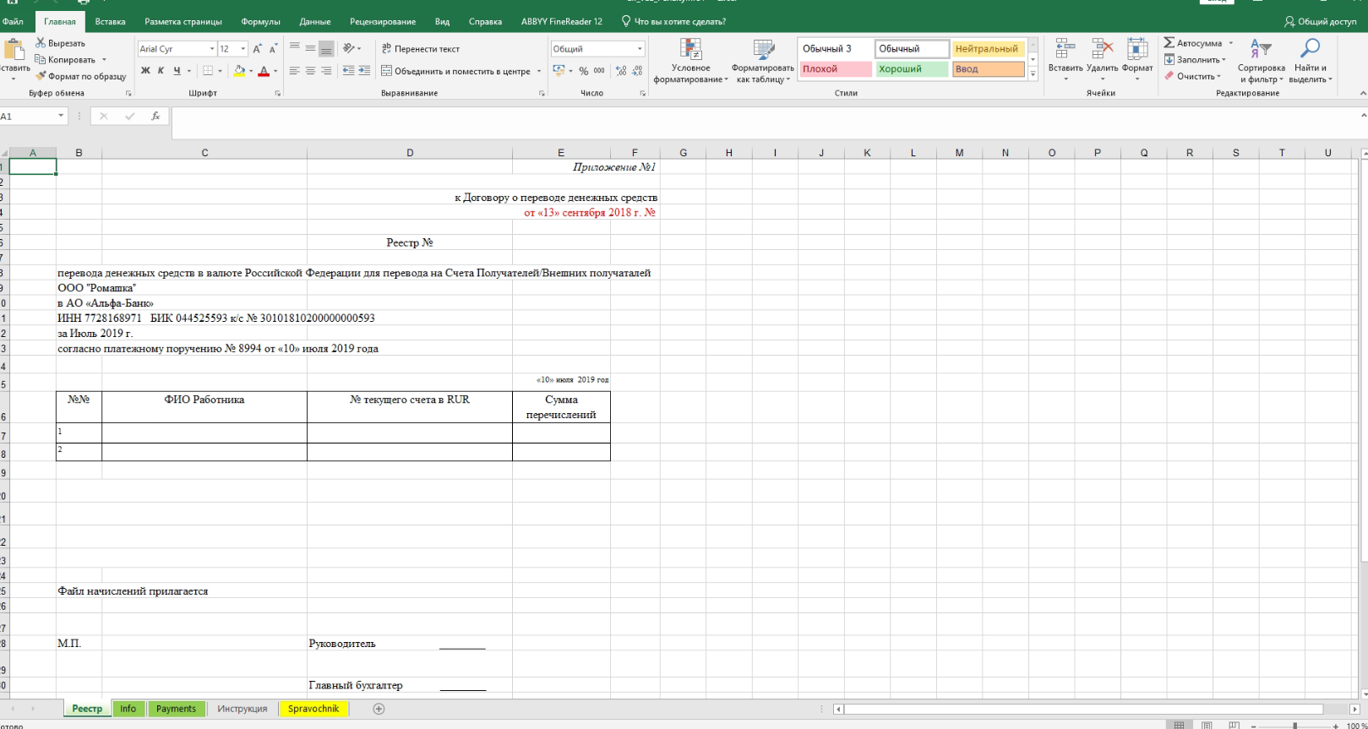1368x729 pixels.
Task: Toggle italic (К) formatting
Action: coord(161,71)
